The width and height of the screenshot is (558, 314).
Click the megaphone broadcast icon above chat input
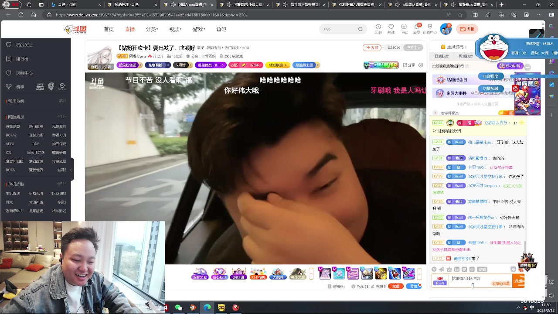pyautogui.click(x=442, y=269)
